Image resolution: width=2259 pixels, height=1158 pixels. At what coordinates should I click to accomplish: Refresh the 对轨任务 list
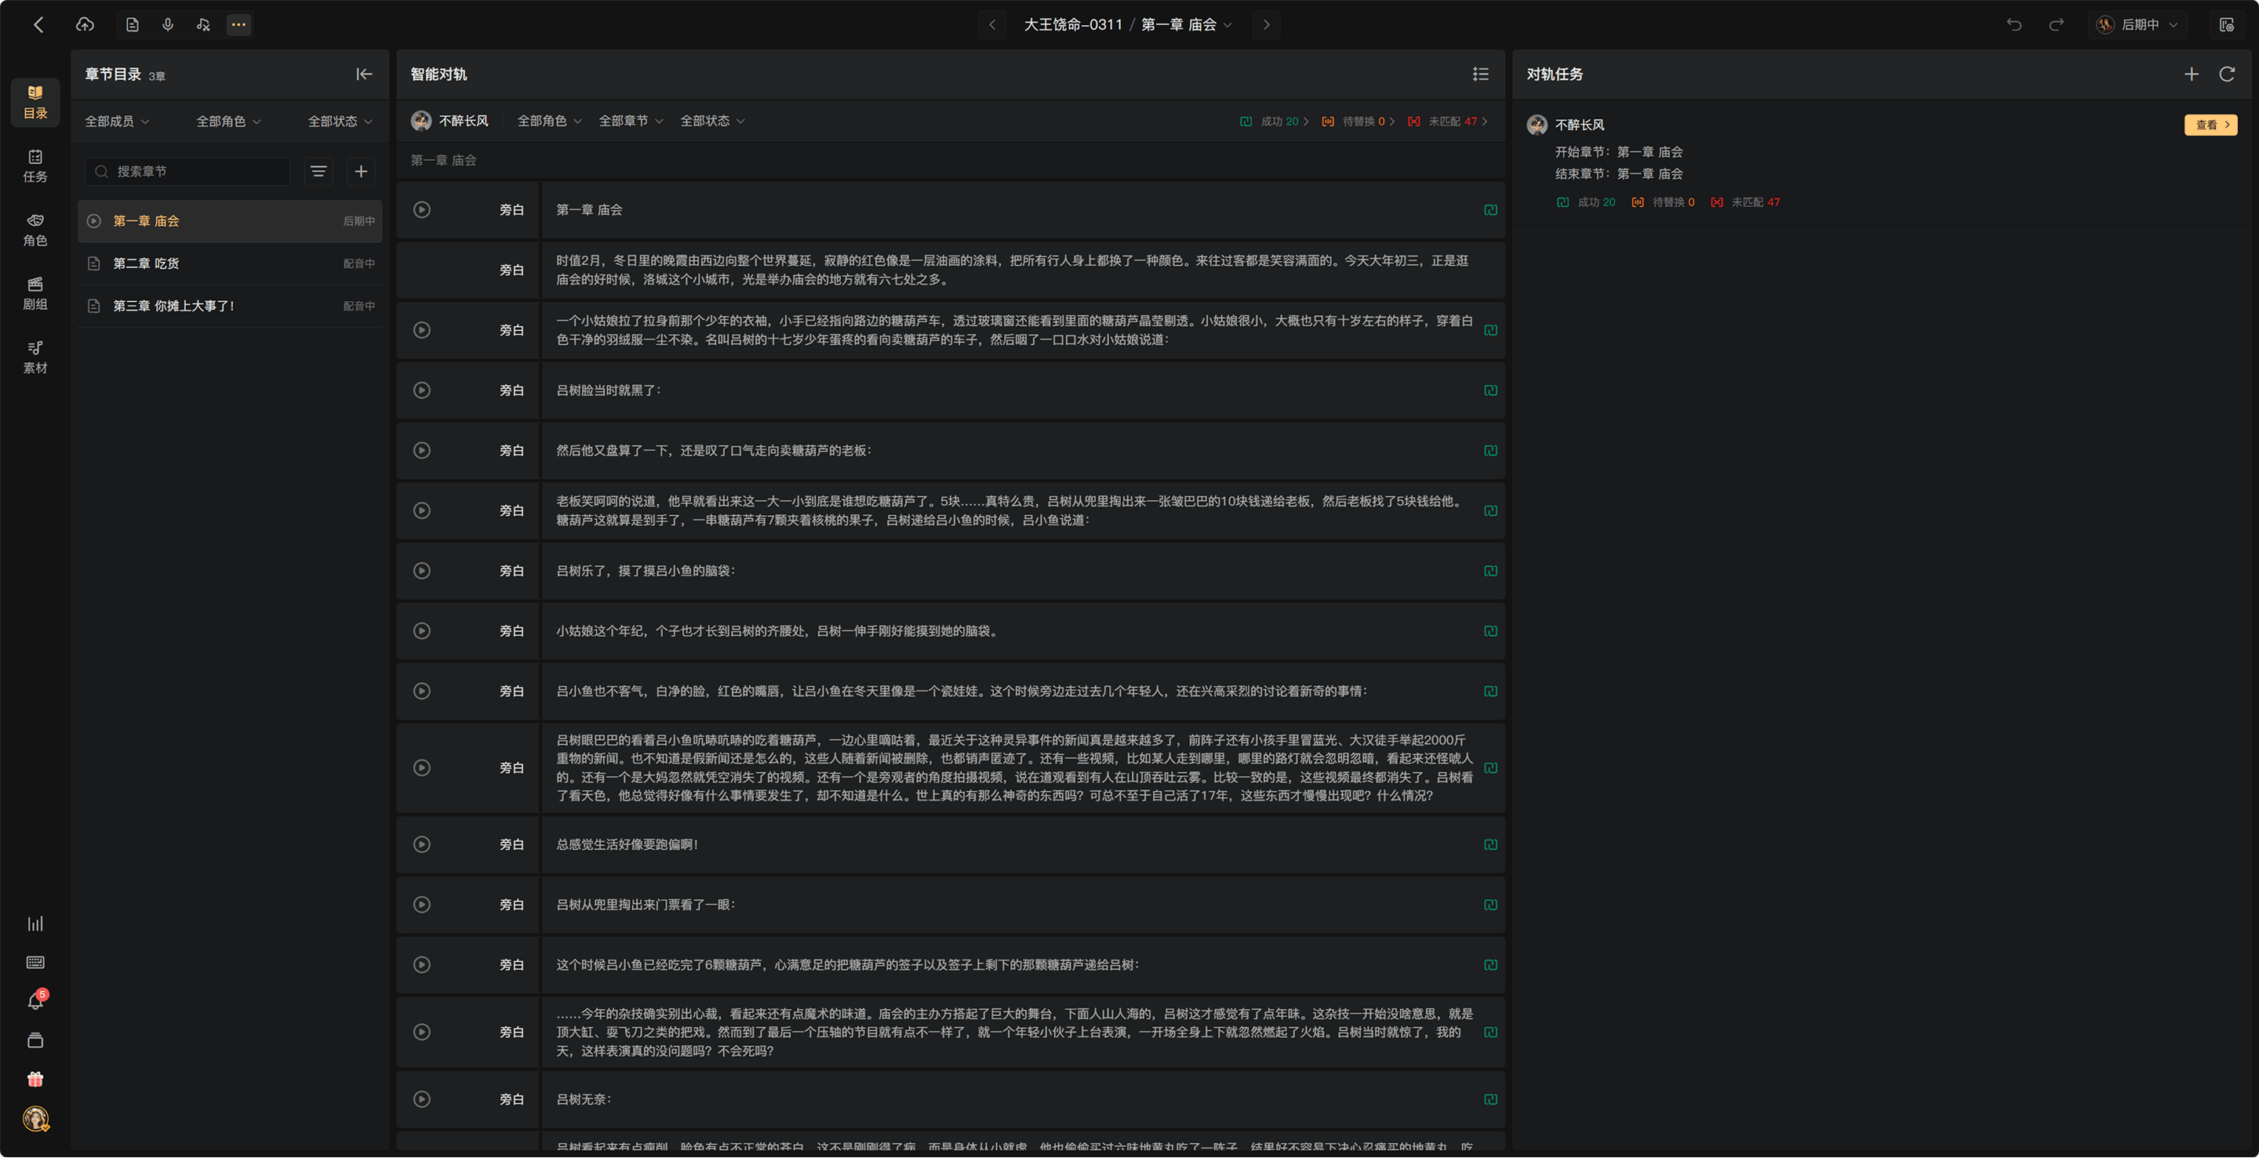(x=2227, y=74)
